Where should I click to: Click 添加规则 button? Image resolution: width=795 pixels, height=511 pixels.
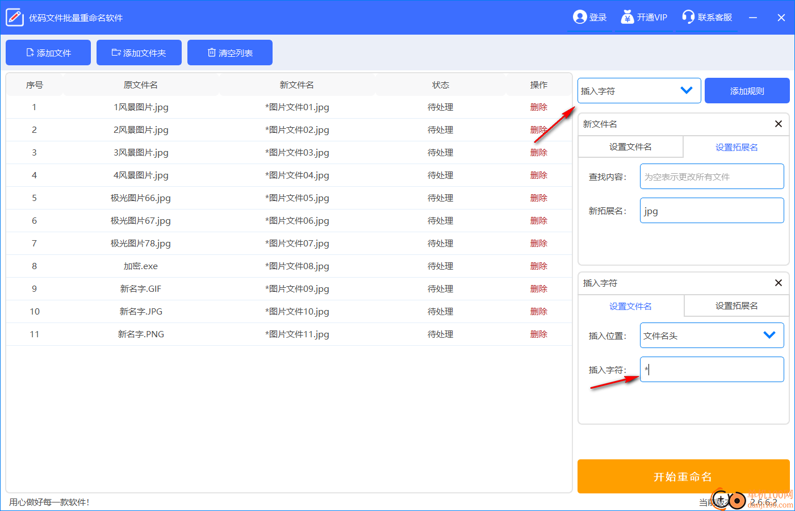[747, 91]
